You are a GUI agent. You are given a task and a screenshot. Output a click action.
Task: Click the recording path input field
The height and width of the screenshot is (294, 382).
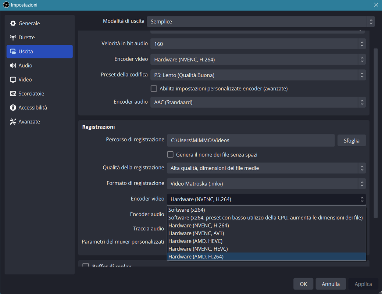coord(251,140)
